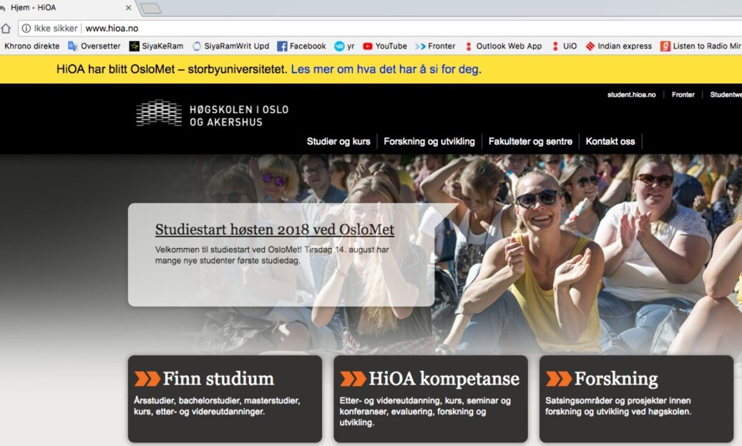Viewport: 742px width, 446px height.
Task: Open the Kontakt oss menu
Action: point(610,142)
